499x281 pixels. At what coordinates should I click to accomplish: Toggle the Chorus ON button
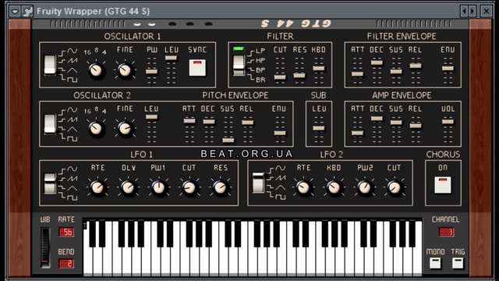[443, 185]
